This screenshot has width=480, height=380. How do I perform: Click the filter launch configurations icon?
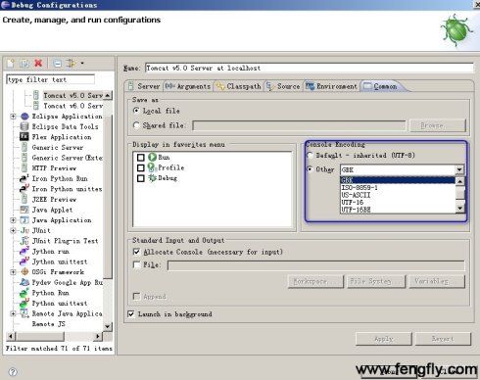coord(72,63)
